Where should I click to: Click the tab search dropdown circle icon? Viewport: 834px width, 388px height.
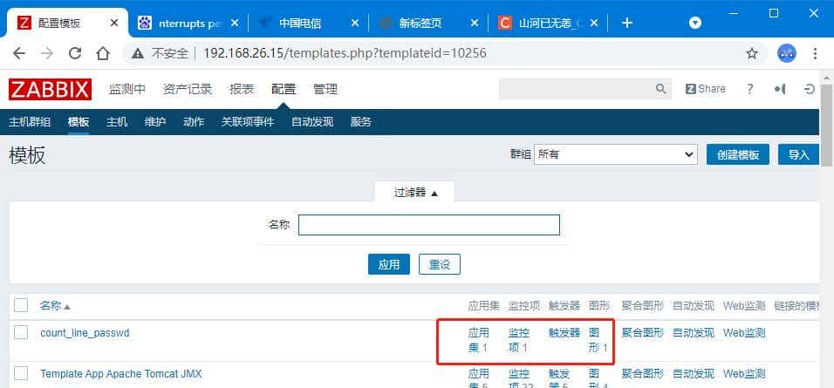695,23
